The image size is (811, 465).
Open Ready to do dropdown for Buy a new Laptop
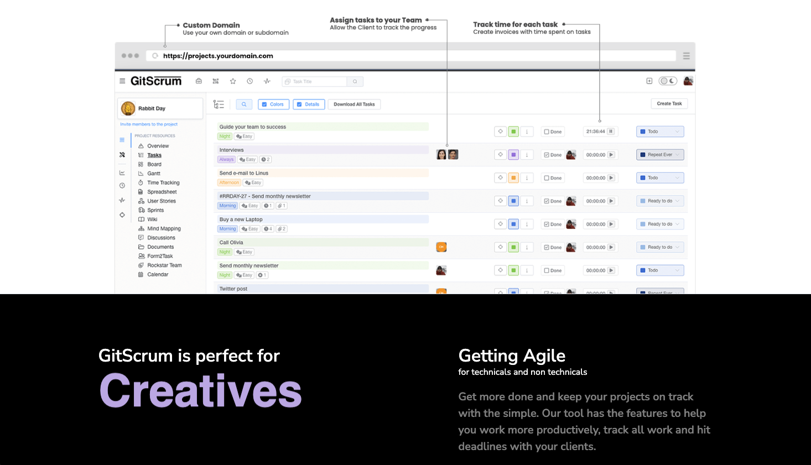[660, 224]
